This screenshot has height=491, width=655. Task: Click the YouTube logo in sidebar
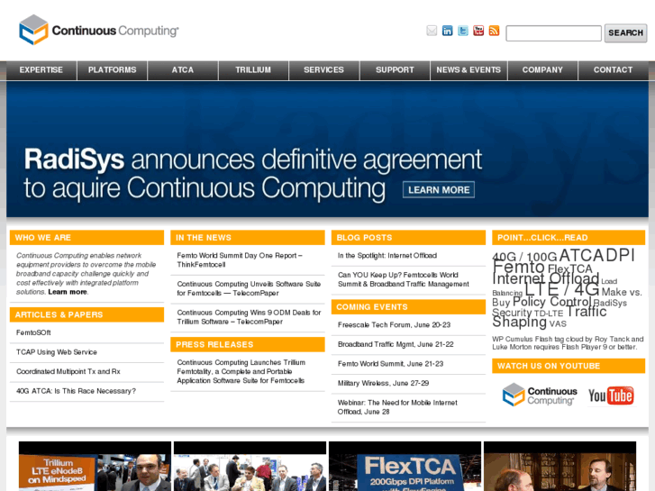pyautogui.click(x=611, y=396)
